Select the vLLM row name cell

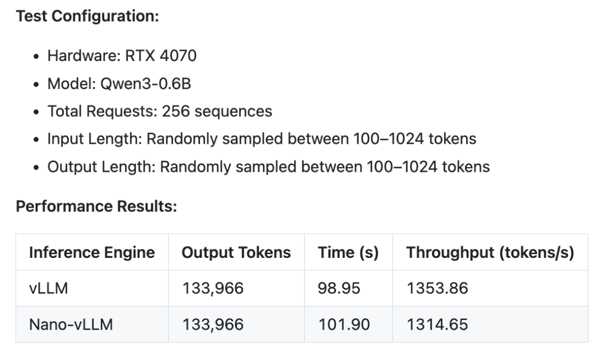92,288
